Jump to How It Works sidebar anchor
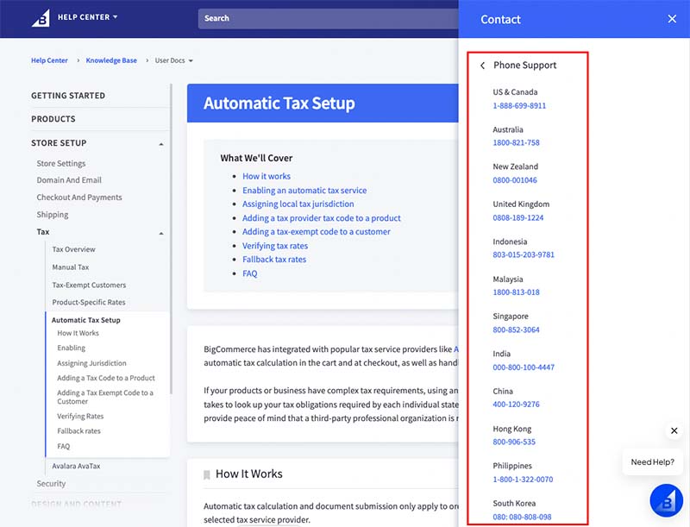 click(x=78, y=333)
